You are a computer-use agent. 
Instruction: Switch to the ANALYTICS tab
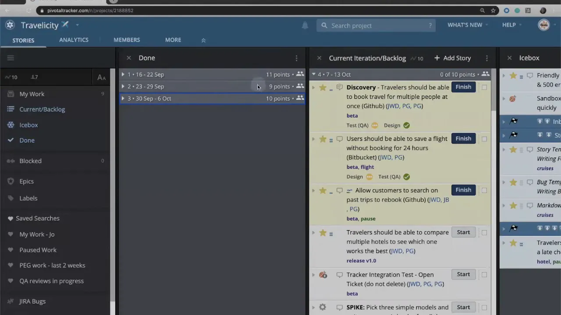tap(74, 40)
